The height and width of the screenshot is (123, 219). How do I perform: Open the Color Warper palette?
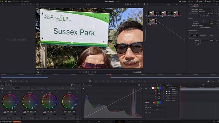[x=96, y=81]
